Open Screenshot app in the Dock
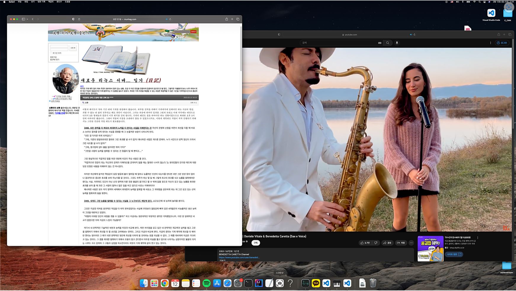 coord(279,283)
